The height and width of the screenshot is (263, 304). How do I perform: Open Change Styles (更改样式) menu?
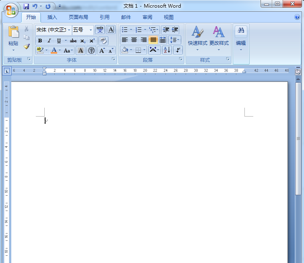coord(219,38)
